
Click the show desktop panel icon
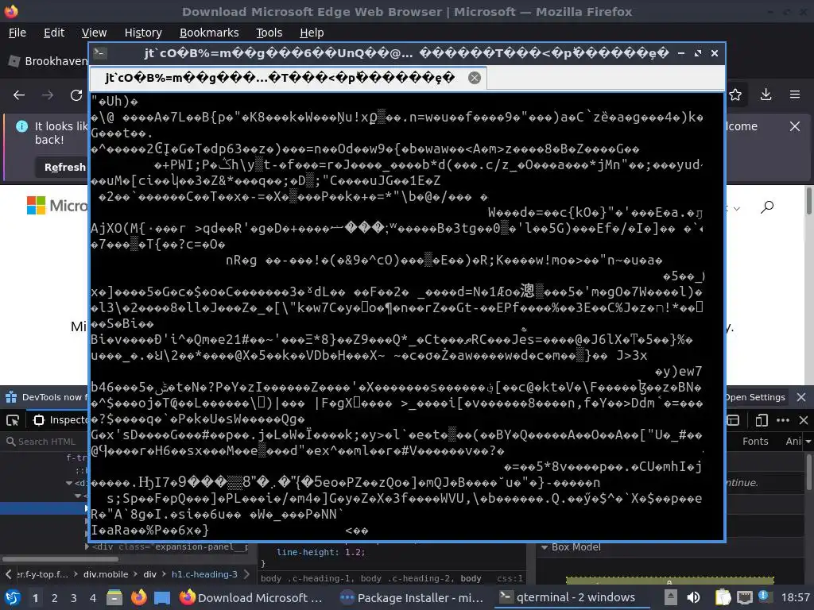pos(162,597)
